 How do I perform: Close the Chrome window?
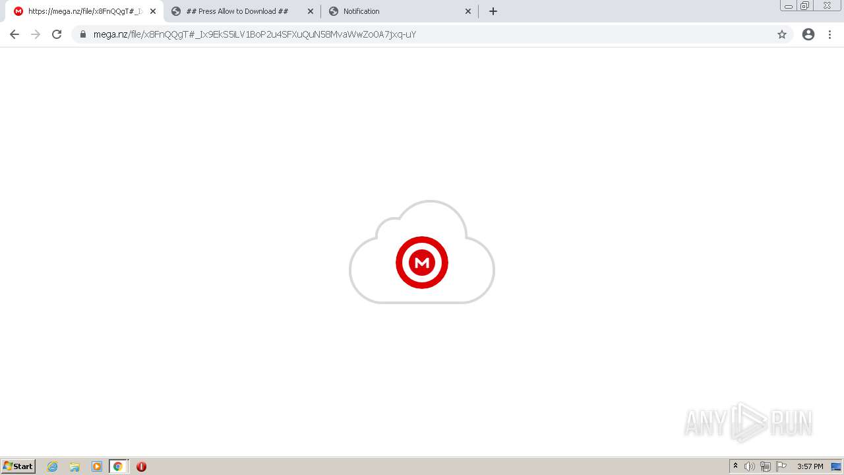click(827, 6)
